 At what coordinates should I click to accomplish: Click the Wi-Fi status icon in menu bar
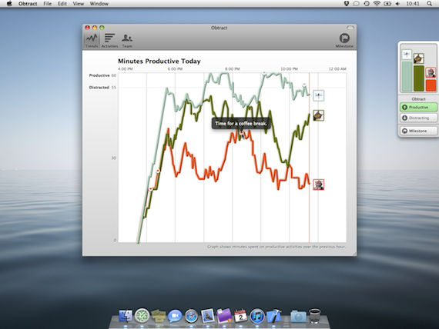(377, 4)
